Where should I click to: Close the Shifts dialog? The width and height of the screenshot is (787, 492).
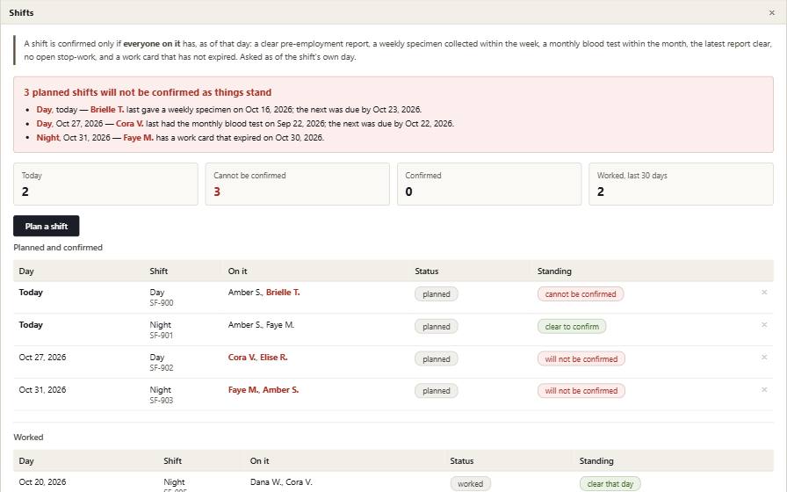(x=771, y=12)
